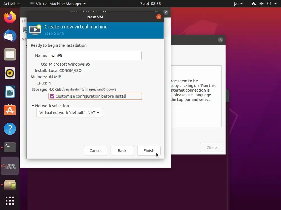Screen dimensions: 281x210
Task: Open the Help icon in the dock
Action: (x=10, y=129)
